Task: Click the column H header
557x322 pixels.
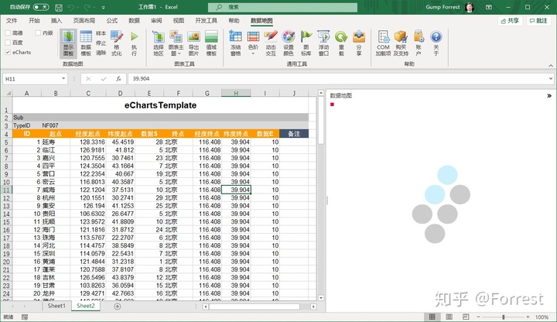Action: 236,93
